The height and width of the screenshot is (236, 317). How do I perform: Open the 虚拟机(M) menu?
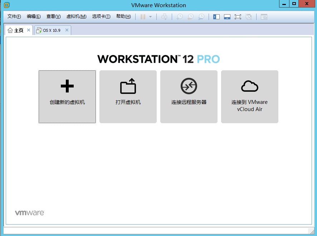point(76,16)
